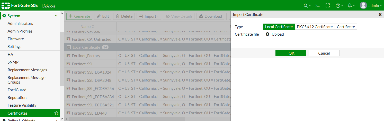Viewport: 384px width, 121px height.
Task: Click the Fortinet_Factory certificate icon
Action: pyautogui.click(x=68, y=56)
